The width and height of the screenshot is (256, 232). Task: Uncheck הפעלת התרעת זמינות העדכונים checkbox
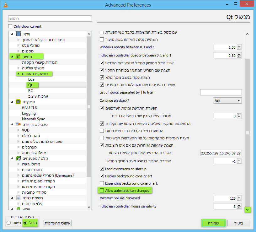tap(102, 108)
